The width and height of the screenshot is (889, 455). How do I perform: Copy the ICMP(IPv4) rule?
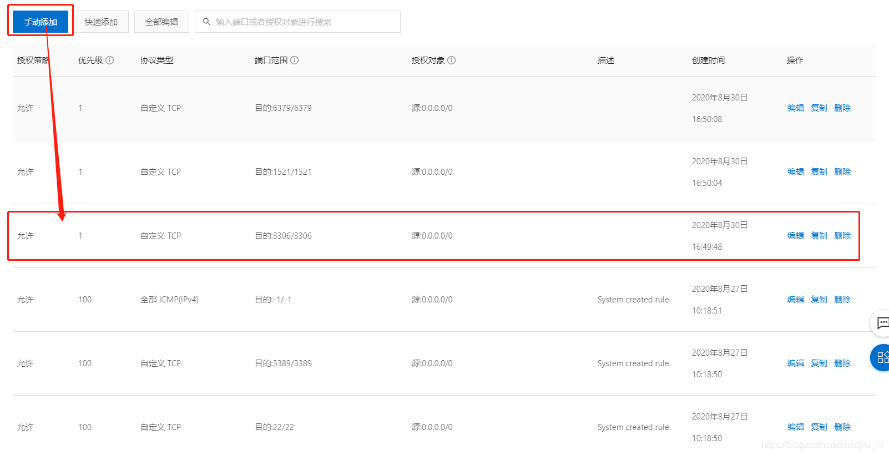pyautogui.click(x=819, y=299)
